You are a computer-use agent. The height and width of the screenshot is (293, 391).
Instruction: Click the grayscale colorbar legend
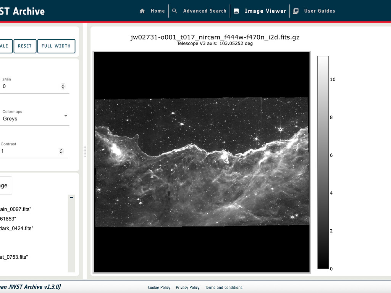pyautogui.click(x=323, y=162)
